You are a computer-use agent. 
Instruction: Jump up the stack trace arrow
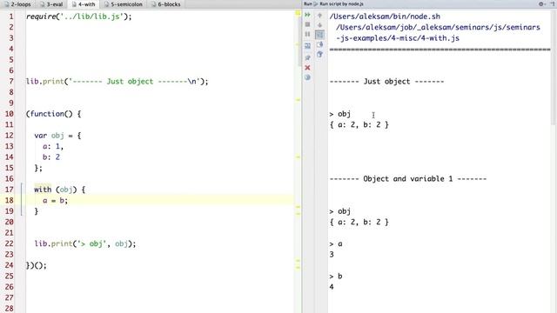click(319, 16)
